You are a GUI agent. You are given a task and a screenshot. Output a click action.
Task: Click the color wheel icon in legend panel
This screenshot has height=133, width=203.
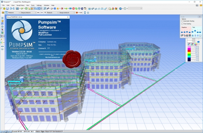pos(196,44)
